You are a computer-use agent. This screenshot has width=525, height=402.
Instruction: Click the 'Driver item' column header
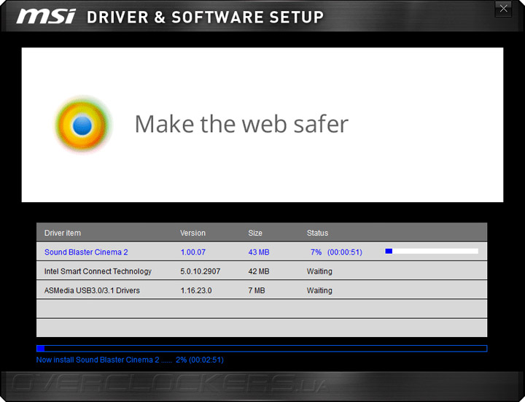click(x=63, y=233)
